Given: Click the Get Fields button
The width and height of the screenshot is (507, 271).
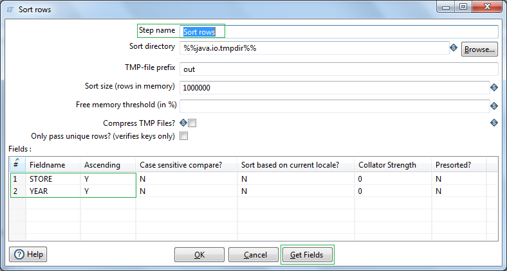Looking at the screenshot, I should (307, 254).
